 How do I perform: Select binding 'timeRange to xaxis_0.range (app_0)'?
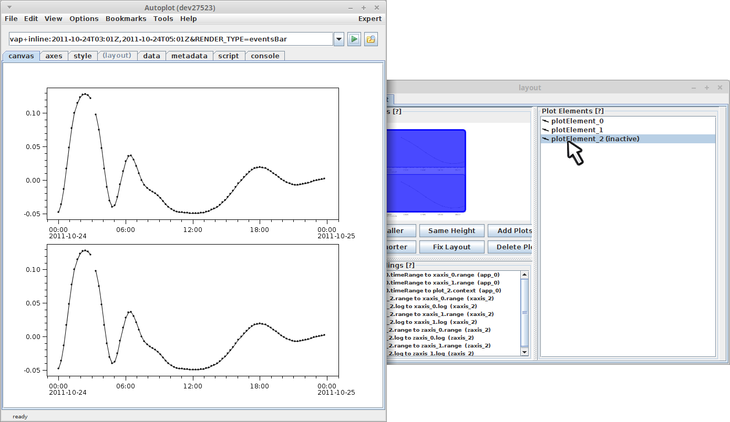[x=453, y=275]
